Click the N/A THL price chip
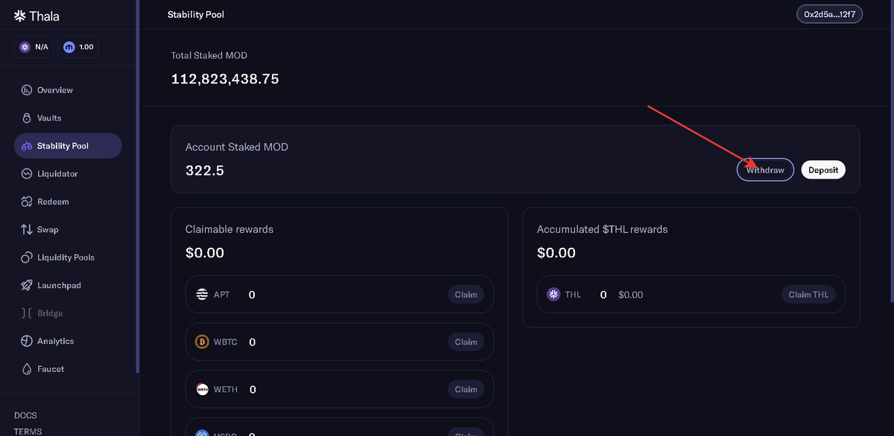 pyautogui.click(x=34, y=47)
